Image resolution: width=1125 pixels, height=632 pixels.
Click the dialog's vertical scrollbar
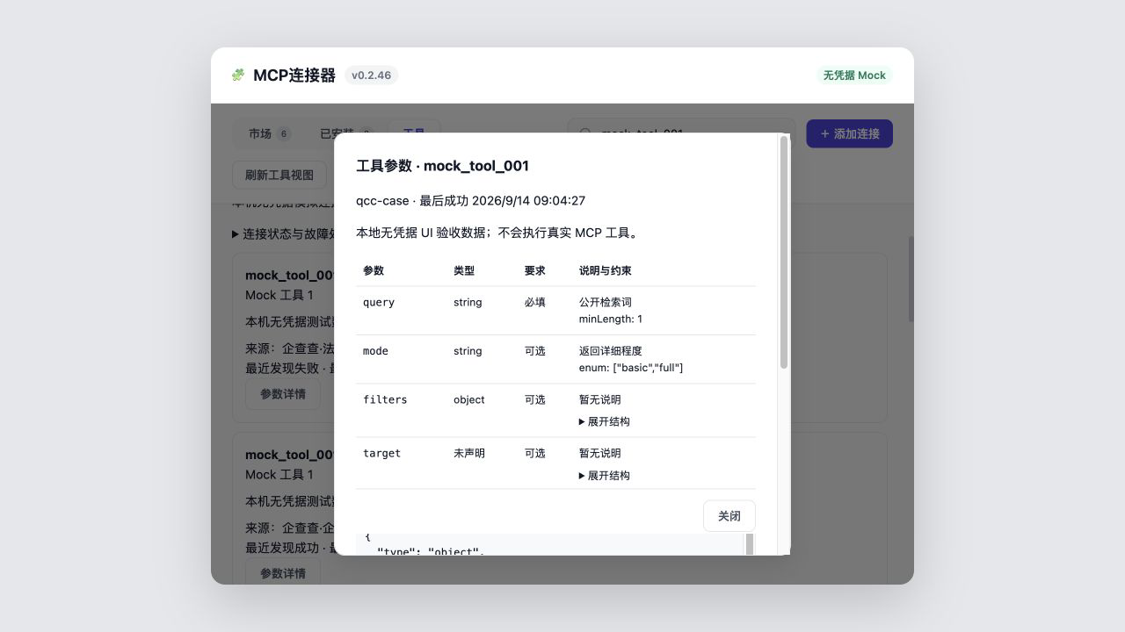784,253
